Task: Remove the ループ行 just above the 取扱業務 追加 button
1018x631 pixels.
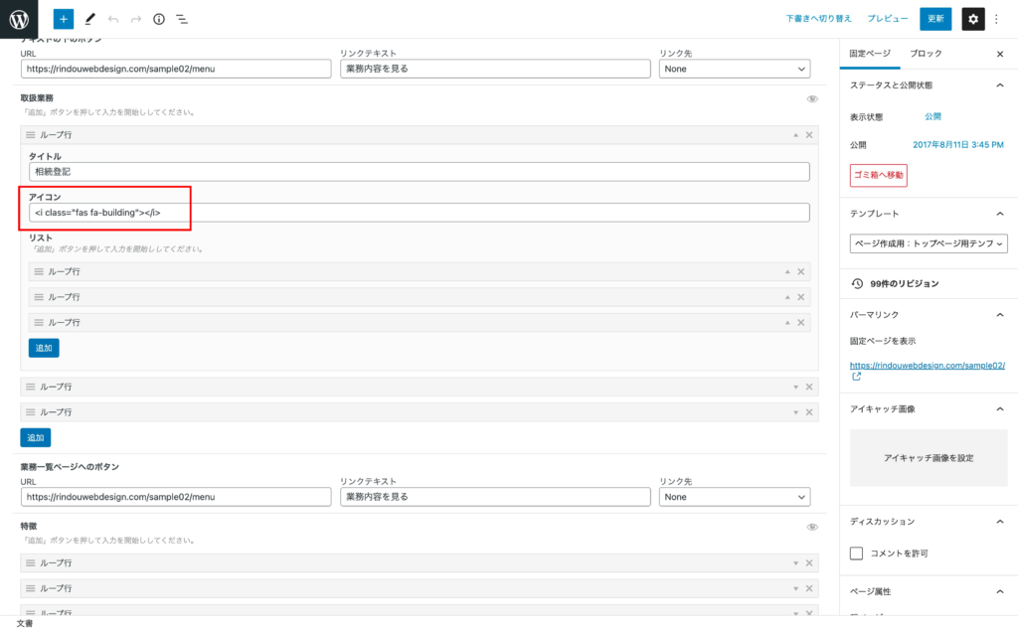Action: (809, 412)
